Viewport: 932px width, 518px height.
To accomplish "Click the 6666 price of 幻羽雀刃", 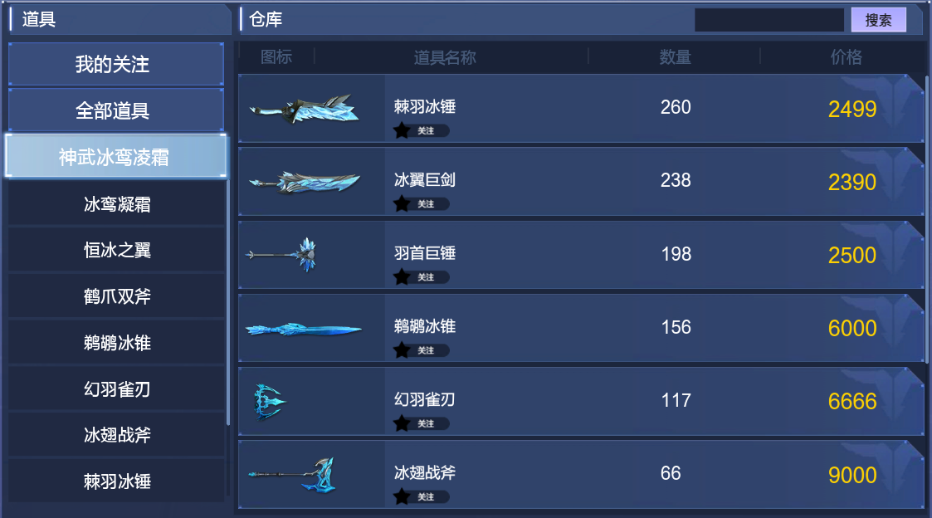I will click(x=852, y=402).
